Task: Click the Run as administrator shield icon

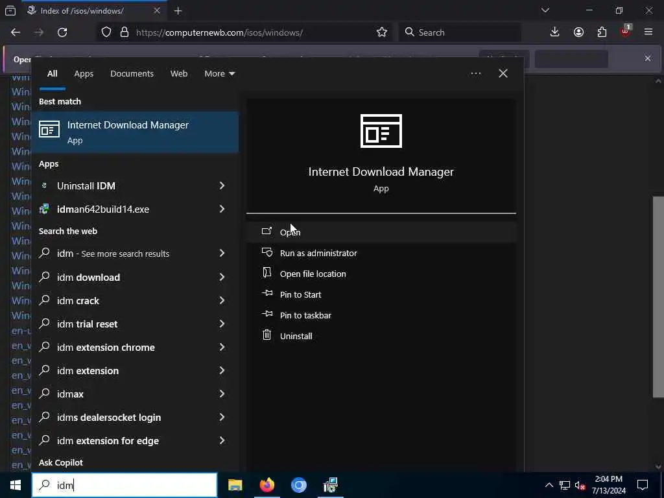Action: pos(267,252)
